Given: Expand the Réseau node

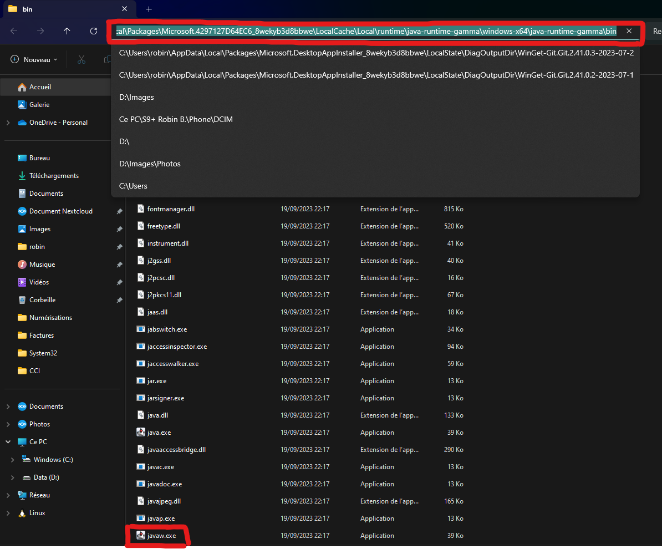Looking at the screenshot, I should 8,495.
